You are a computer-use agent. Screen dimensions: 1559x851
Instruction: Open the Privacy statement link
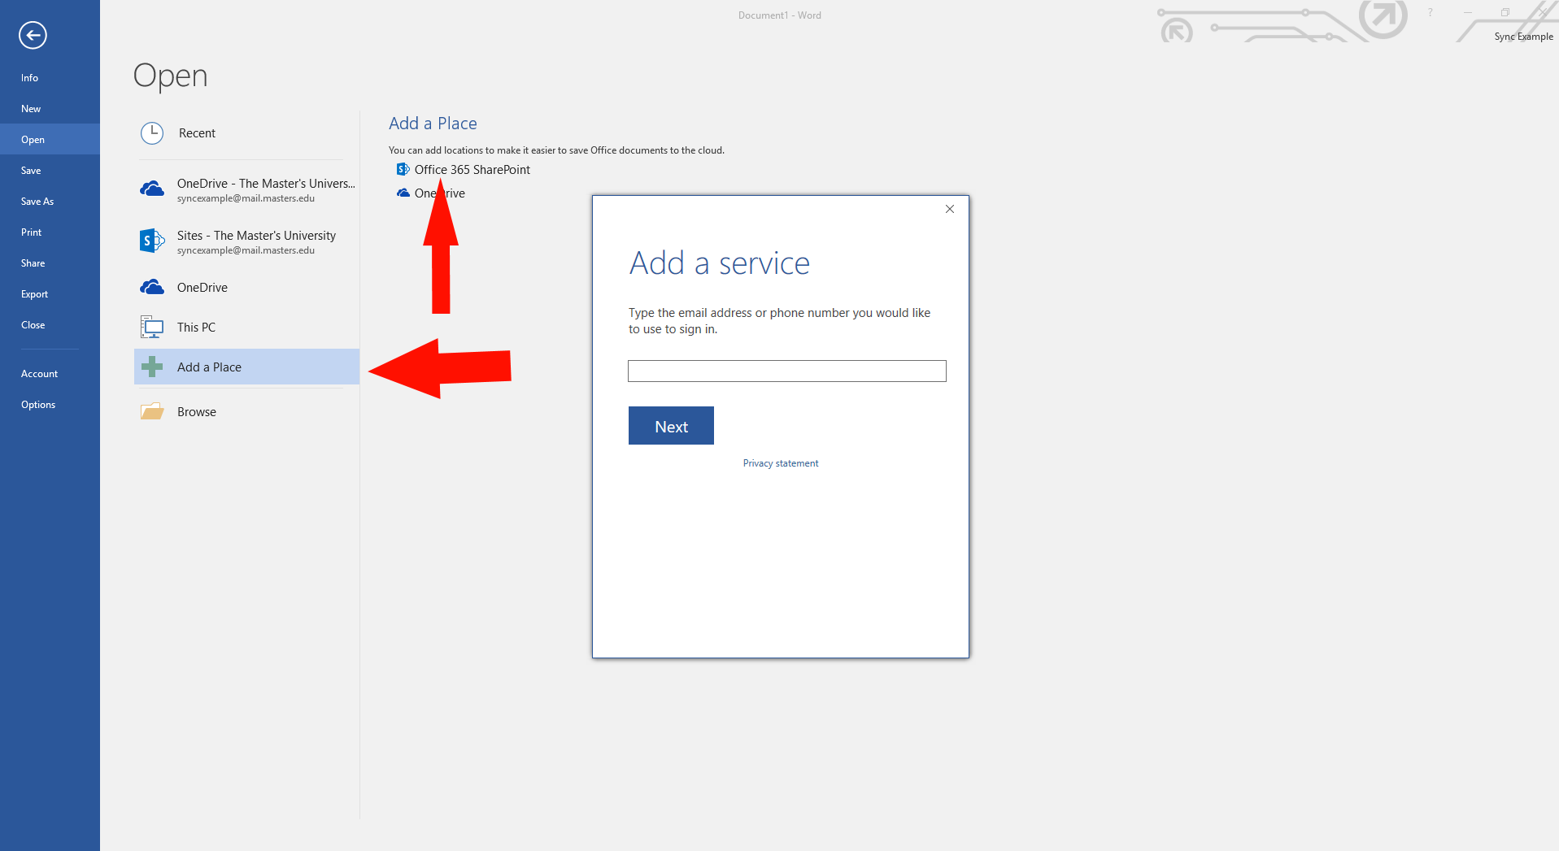pyautogui.click(x=781, y=463)
